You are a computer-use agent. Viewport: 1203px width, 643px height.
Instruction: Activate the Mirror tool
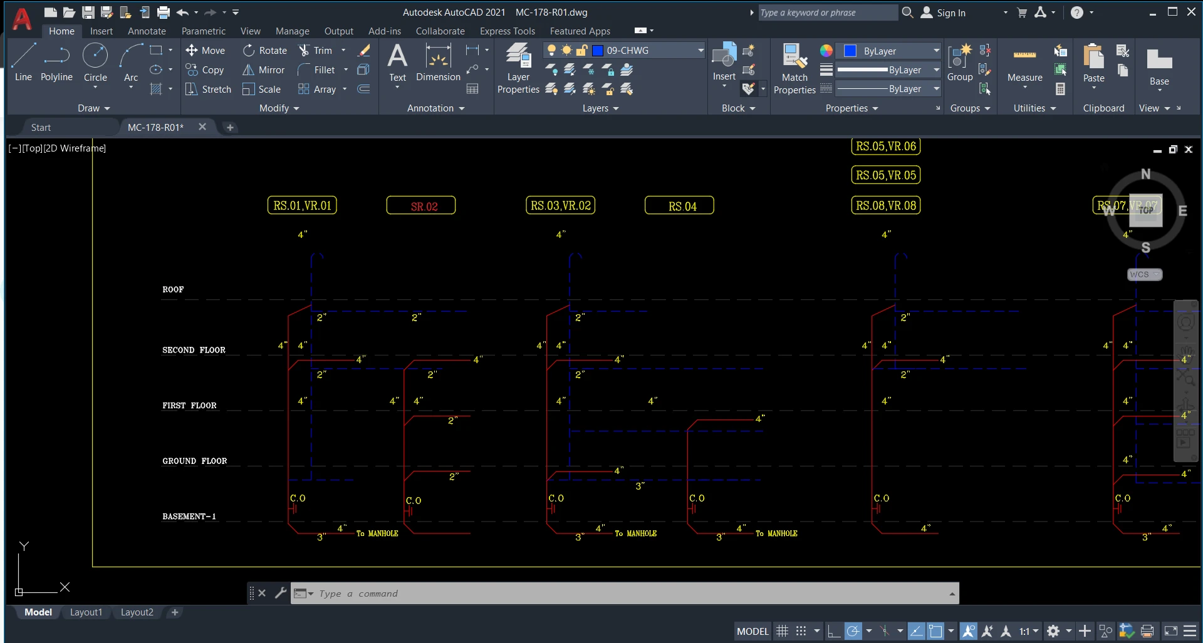pyautogui.click(x=249, y=69)
